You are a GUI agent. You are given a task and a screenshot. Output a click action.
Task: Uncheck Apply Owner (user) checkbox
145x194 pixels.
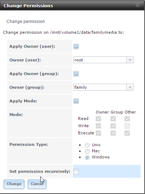[x=76, y=46]
